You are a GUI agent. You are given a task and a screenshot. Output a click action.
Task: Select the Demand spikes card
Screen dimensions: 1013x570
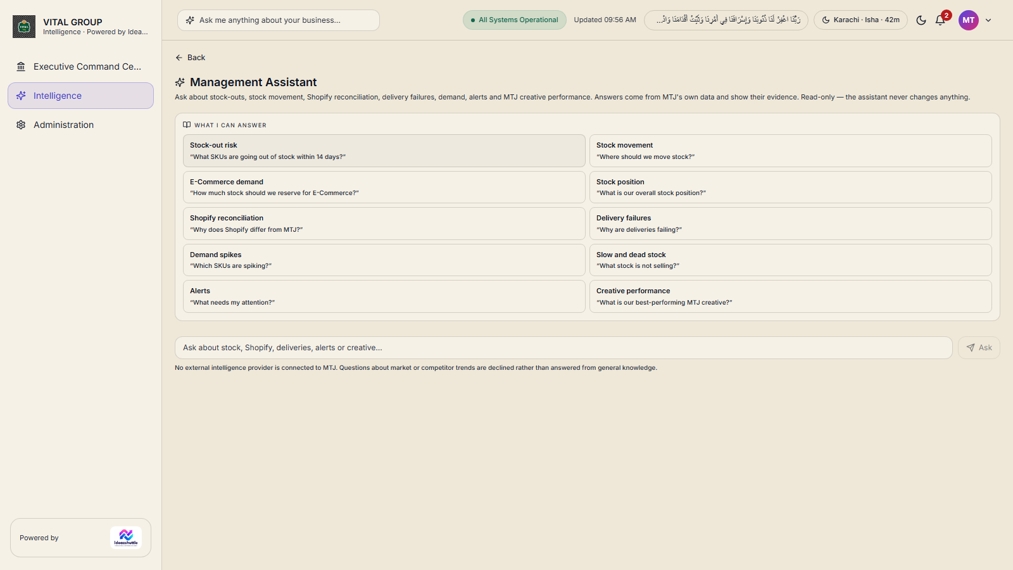click(384, 260)
